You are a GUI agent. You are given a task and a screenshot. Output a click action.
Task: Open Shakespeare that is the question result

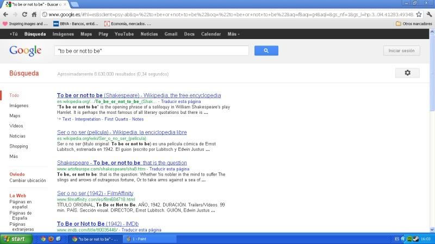[x=122, y=163]
